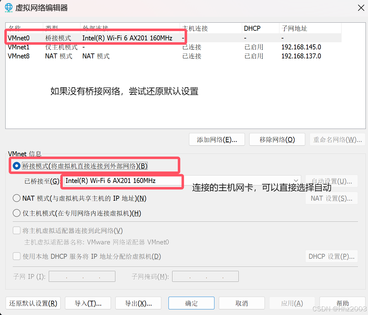The image size is (368, 315).
Task: Select the VMnet0 row
Action: tap(174, 38)
